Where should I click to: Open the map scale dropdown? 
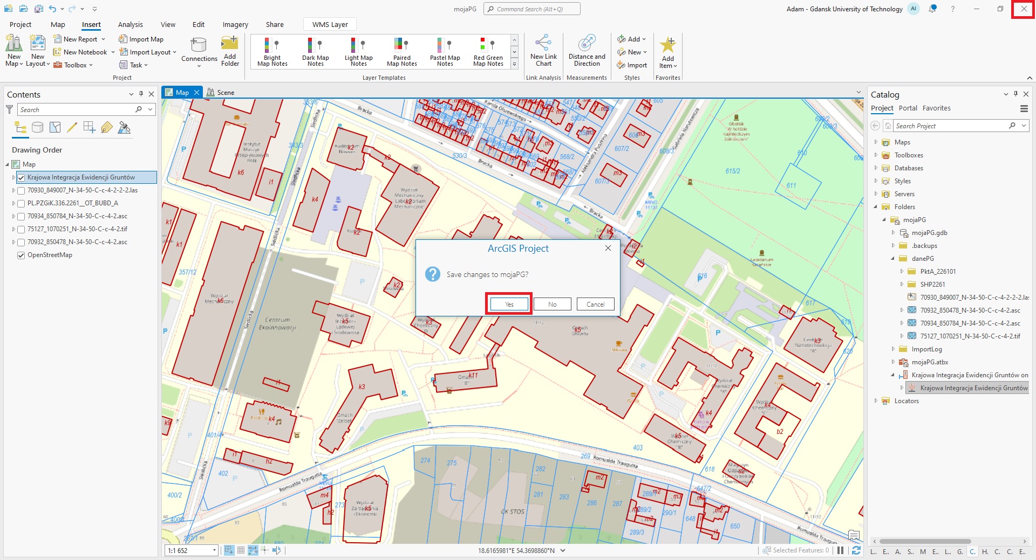[x=214, y=550]
